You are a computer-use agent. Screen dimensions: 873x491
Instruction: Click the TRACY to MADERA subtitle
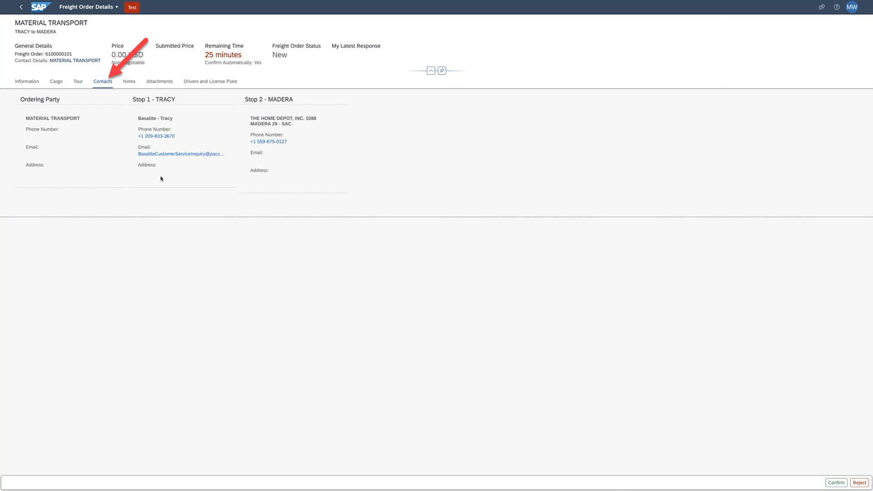click(x=35, y=32)
